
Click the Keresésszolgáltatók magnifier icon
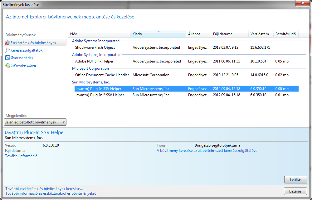click(x=7, y=50)
